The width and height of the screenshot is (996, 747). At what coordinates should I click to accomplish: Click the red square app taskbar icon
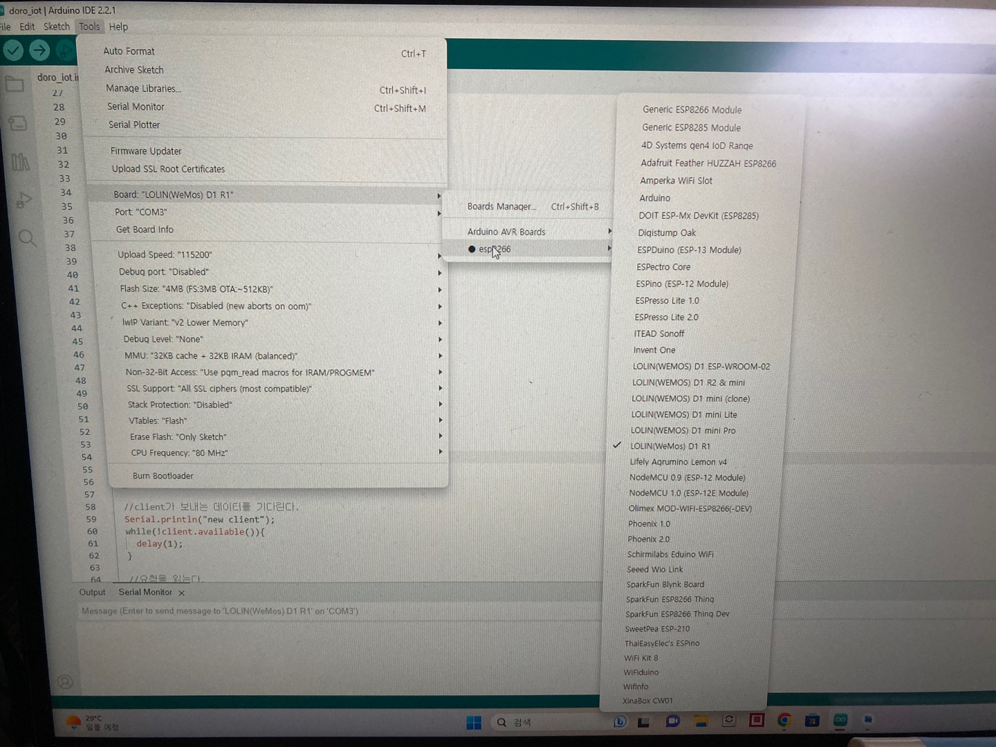757,721
